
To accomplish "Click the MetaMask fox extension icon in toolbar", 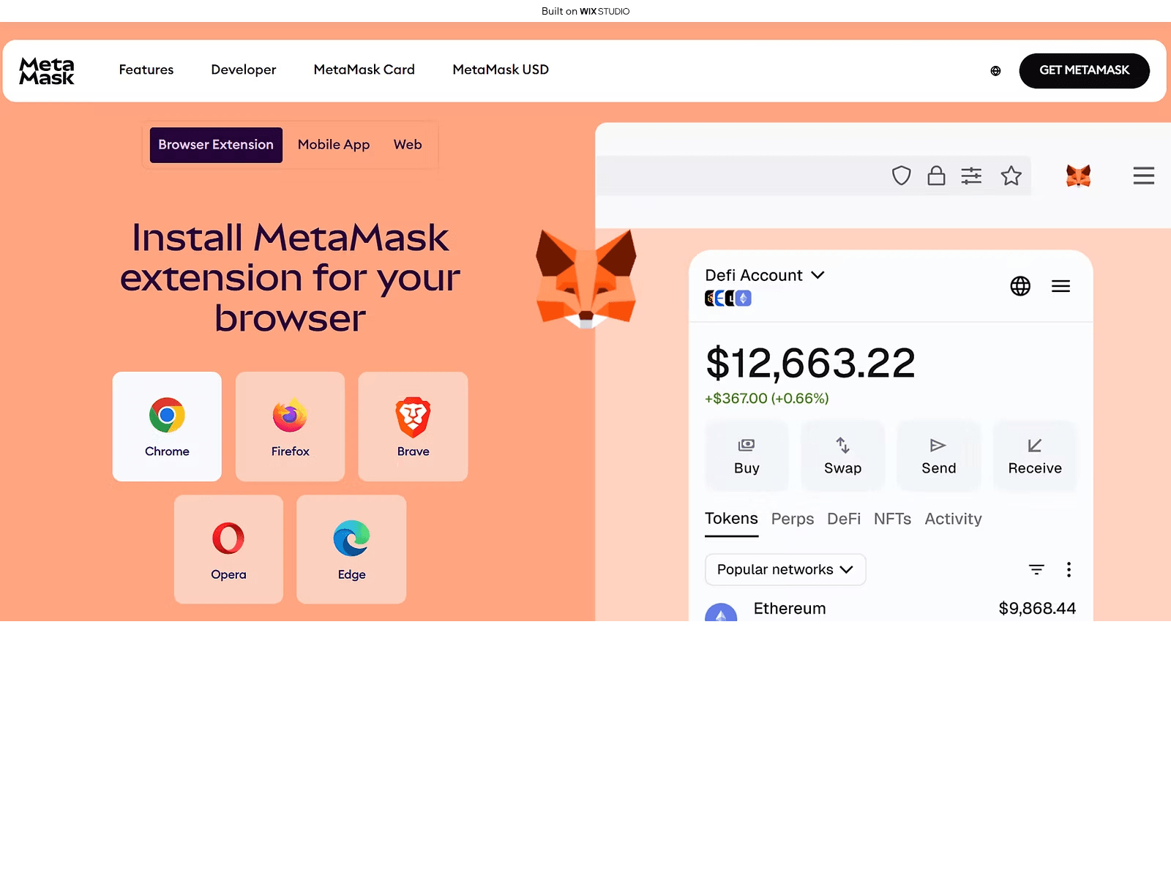I will click(1078, 176).
